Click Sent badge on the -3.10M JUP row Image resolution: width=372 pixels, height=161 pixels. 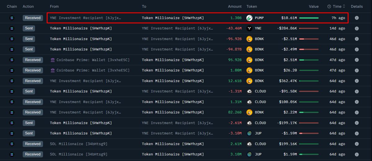tap(29, 133)
